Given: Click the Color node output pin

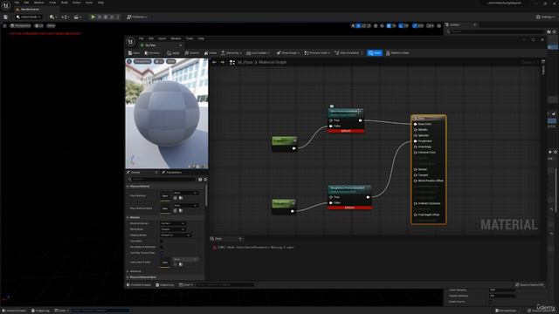Looking at the screenshot, I should click(x=293, y=148).
